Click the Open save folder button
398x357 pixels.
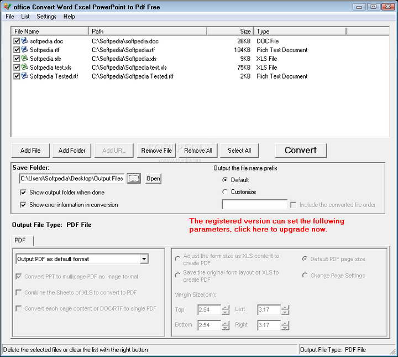(153, 179)
